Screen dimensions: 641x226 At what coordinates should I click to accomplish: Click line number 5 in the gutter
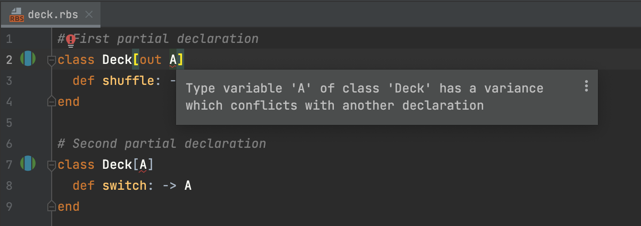pyautogui.click(x=10, y=123)
